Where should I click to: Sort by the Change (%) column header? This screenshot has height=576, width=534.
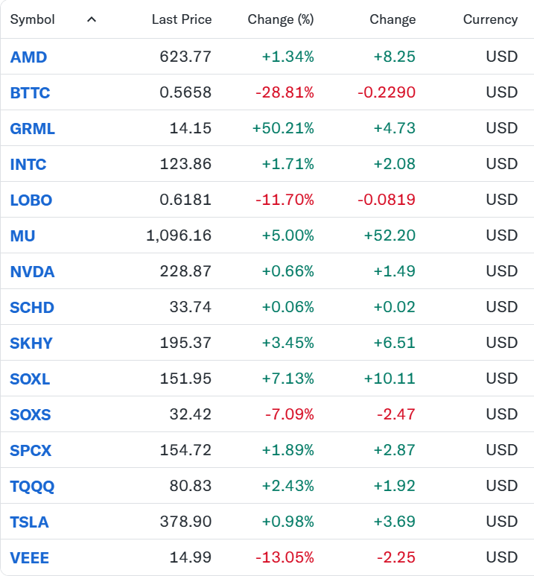281,19
